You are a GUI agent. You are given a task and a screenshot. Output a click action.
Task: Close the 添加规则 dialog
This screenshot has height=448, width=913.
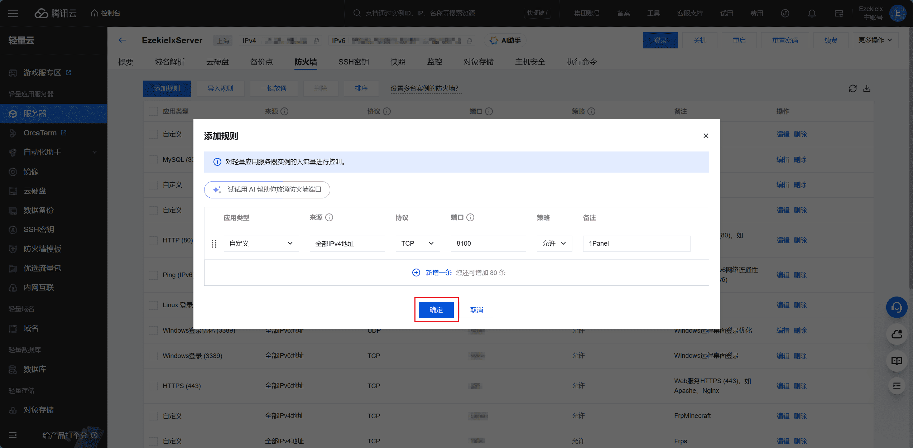(706, 136)
